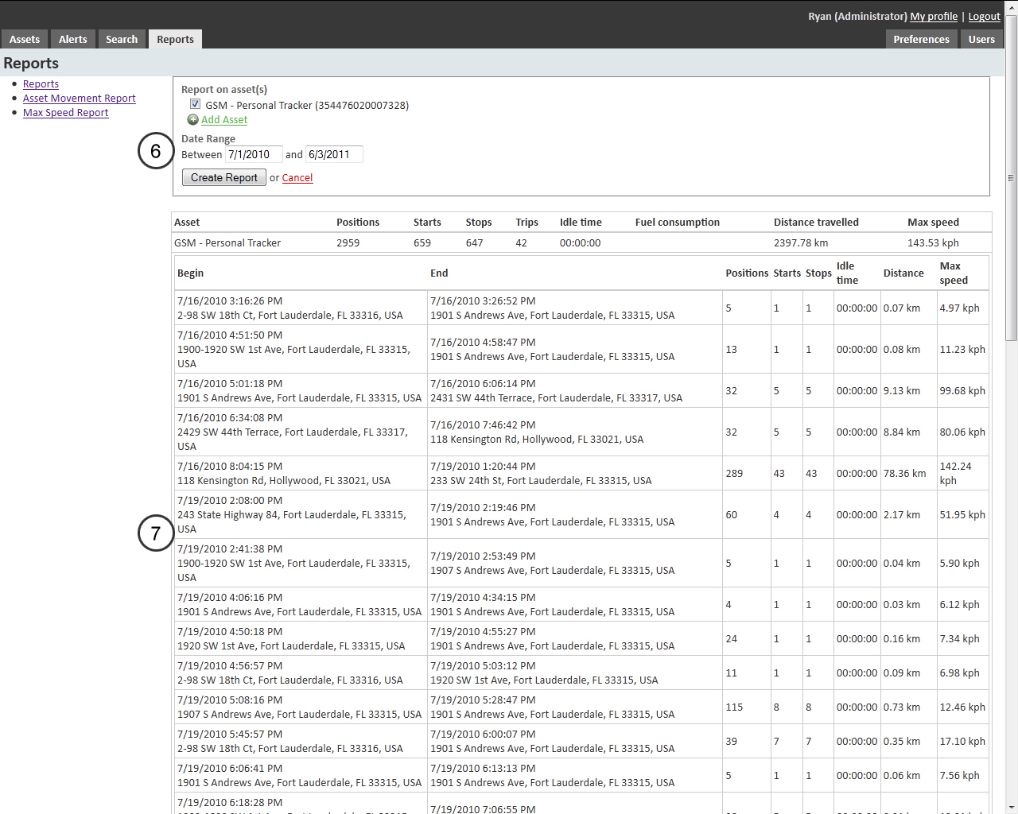Click Logout
This screenshot has width=1018, height=814.
984,16
